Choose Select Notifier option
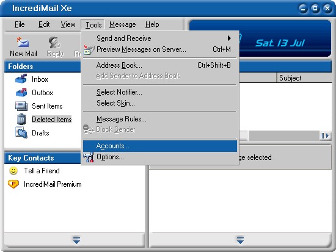 [x=160, y=92]
